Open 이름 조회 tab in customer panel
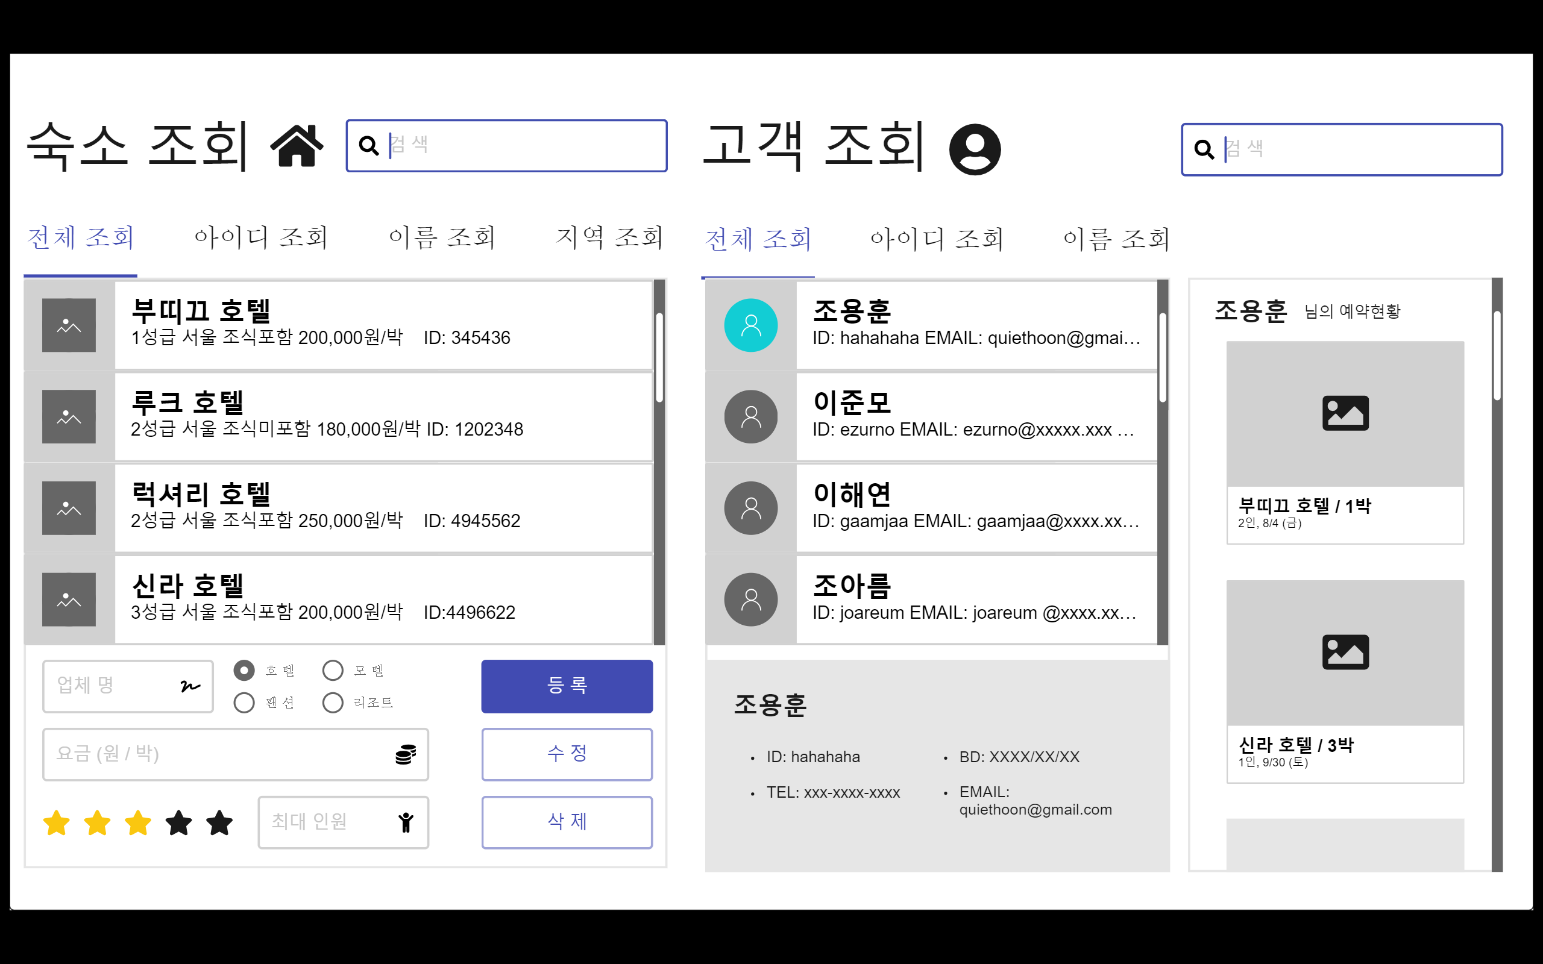The height and width of the screenshot is (964, 1543). coord(1116,239)
